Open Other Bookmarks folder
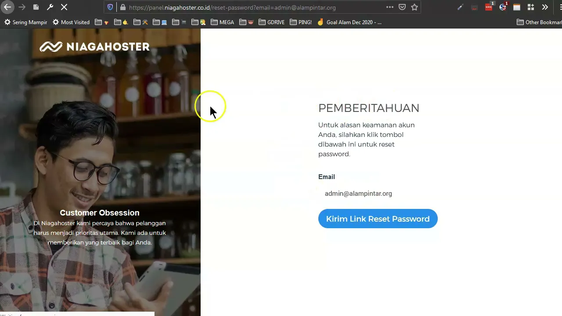Screen dimensions: 562x316 (539, 22)
